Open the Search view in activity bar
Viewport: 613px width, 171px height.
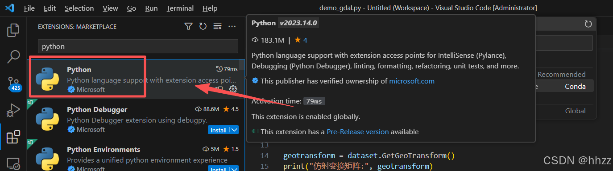coord(13,57)
